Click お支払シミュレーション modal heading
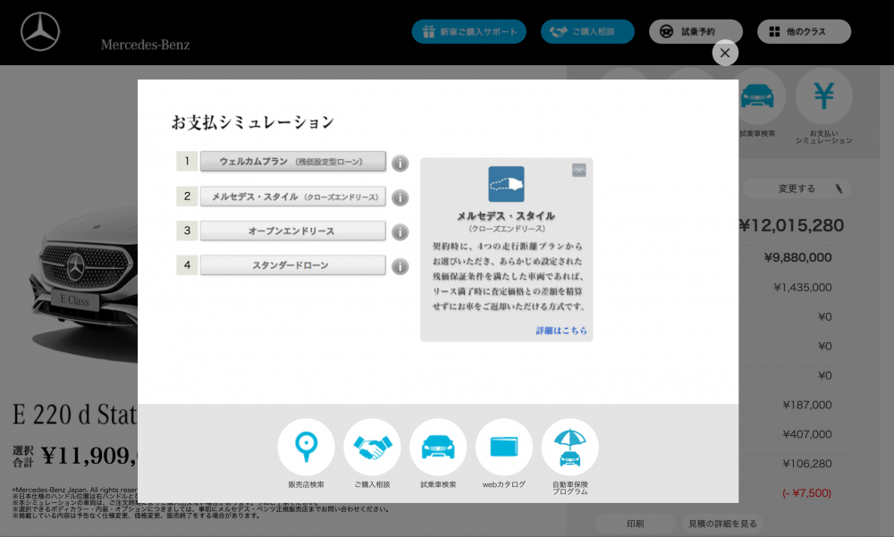Image resolution: width=894 pixels, height=537 pixels. (253, 122)
